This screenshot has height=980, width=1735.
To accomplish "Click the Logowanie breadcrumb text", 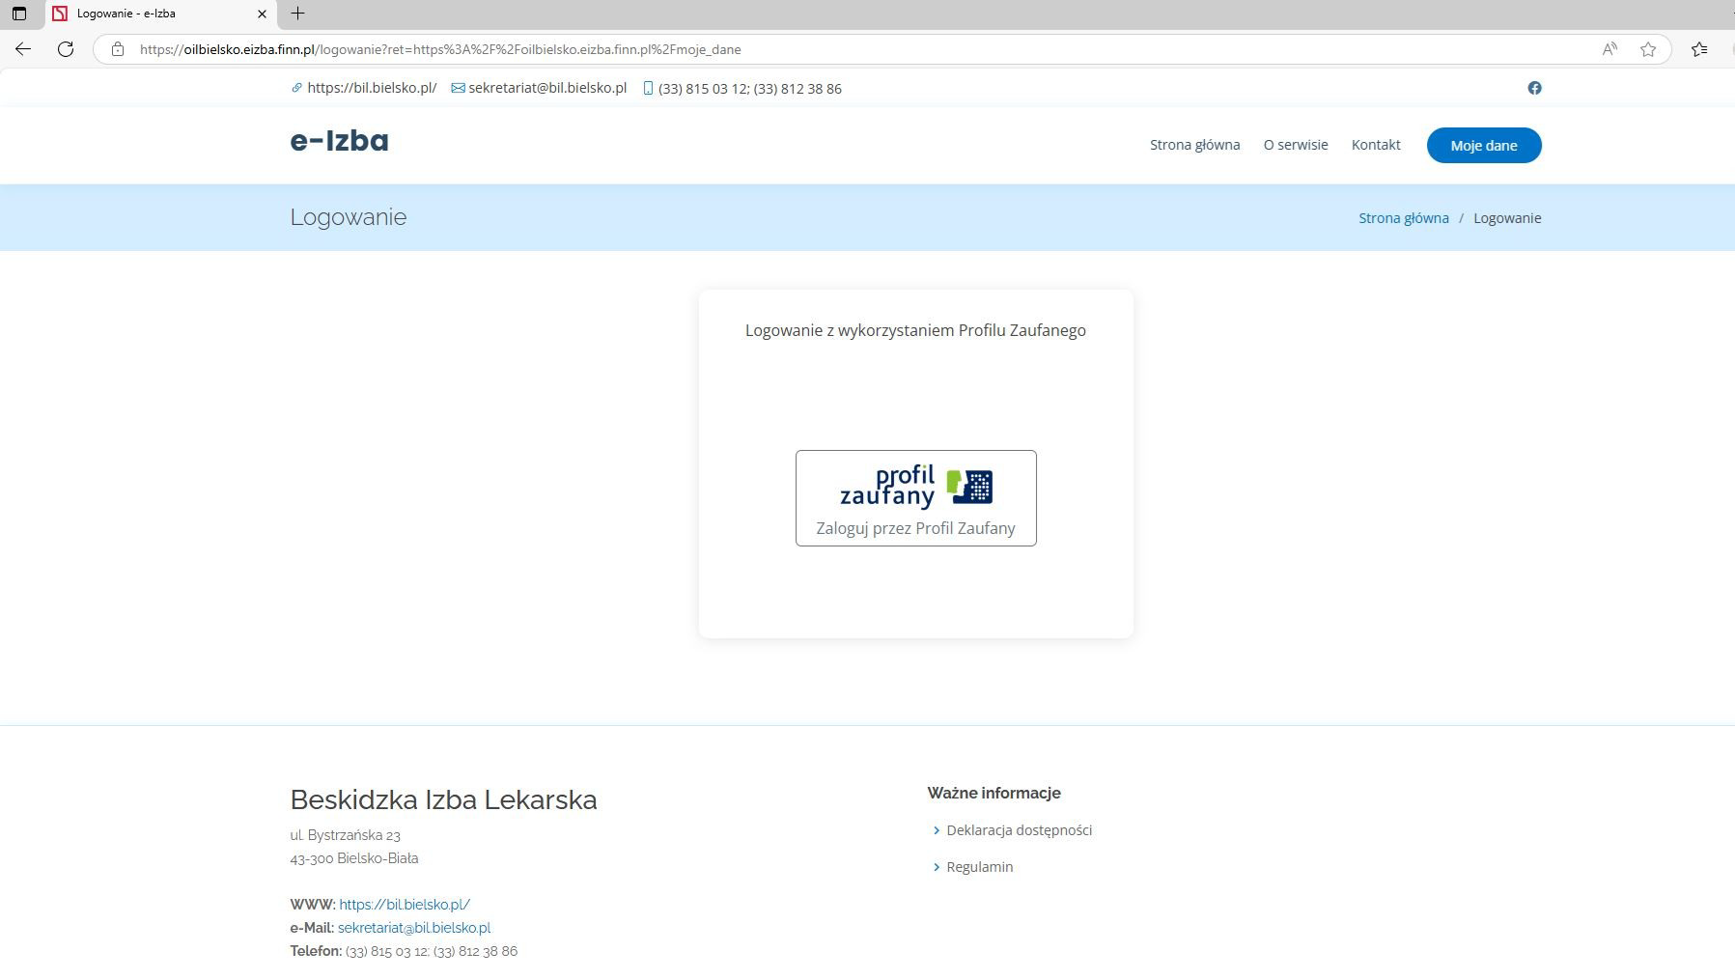I will point(1507,218).
